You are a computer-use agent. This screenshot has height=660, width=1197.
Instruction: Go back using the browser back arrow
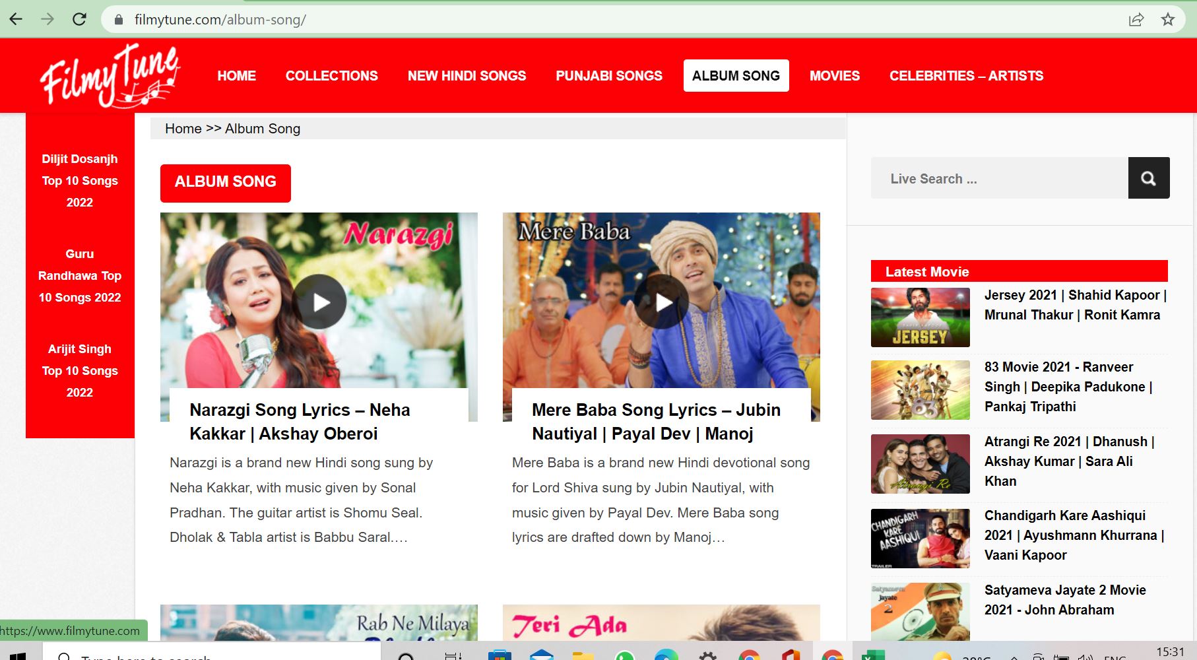click(x=16, y=19)
